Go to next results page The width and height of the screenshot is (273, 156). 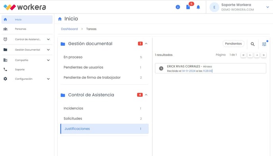coord(257,55)
